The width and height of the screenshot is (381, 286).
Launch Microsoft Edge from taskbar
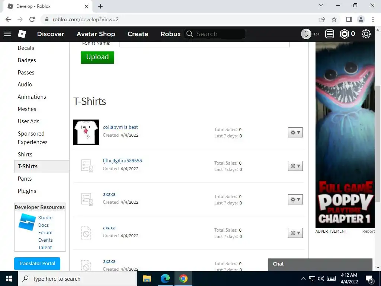pyautogui.click(x=165, y=279)
